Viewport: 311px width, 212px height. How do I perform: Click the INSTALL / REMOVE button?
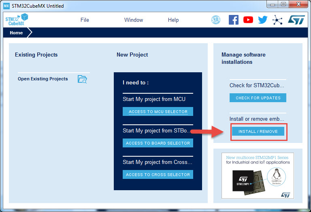tap(258, 131)
